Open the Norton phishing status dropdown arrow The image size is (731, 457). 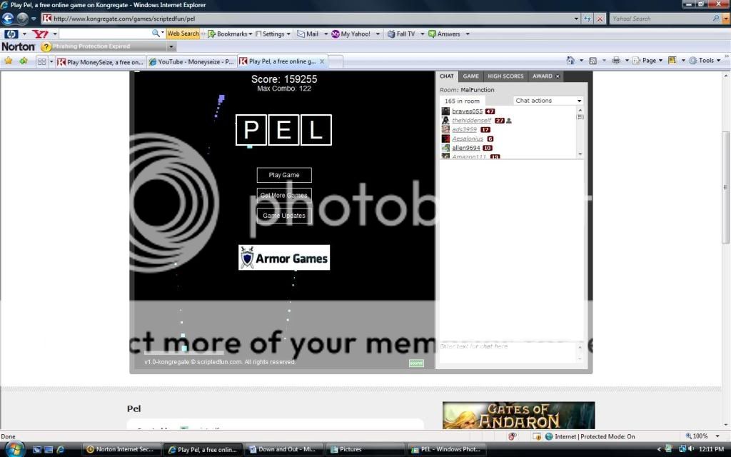click(171, 46)
